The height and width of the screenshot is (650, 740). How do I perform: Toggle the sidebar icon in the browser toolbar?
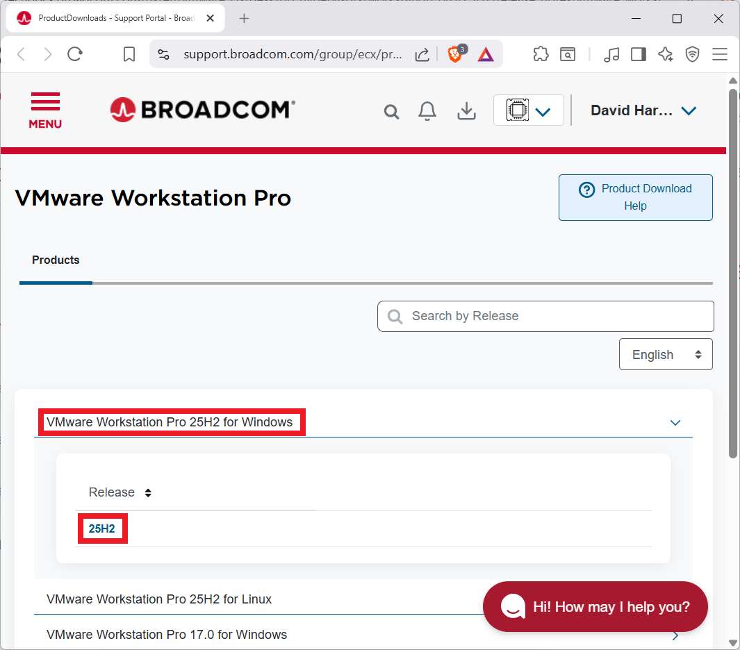[x=638, y=53]
